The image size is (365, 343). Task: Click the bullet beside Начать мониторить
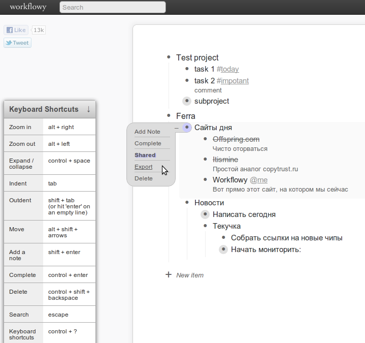click(223, 250)
